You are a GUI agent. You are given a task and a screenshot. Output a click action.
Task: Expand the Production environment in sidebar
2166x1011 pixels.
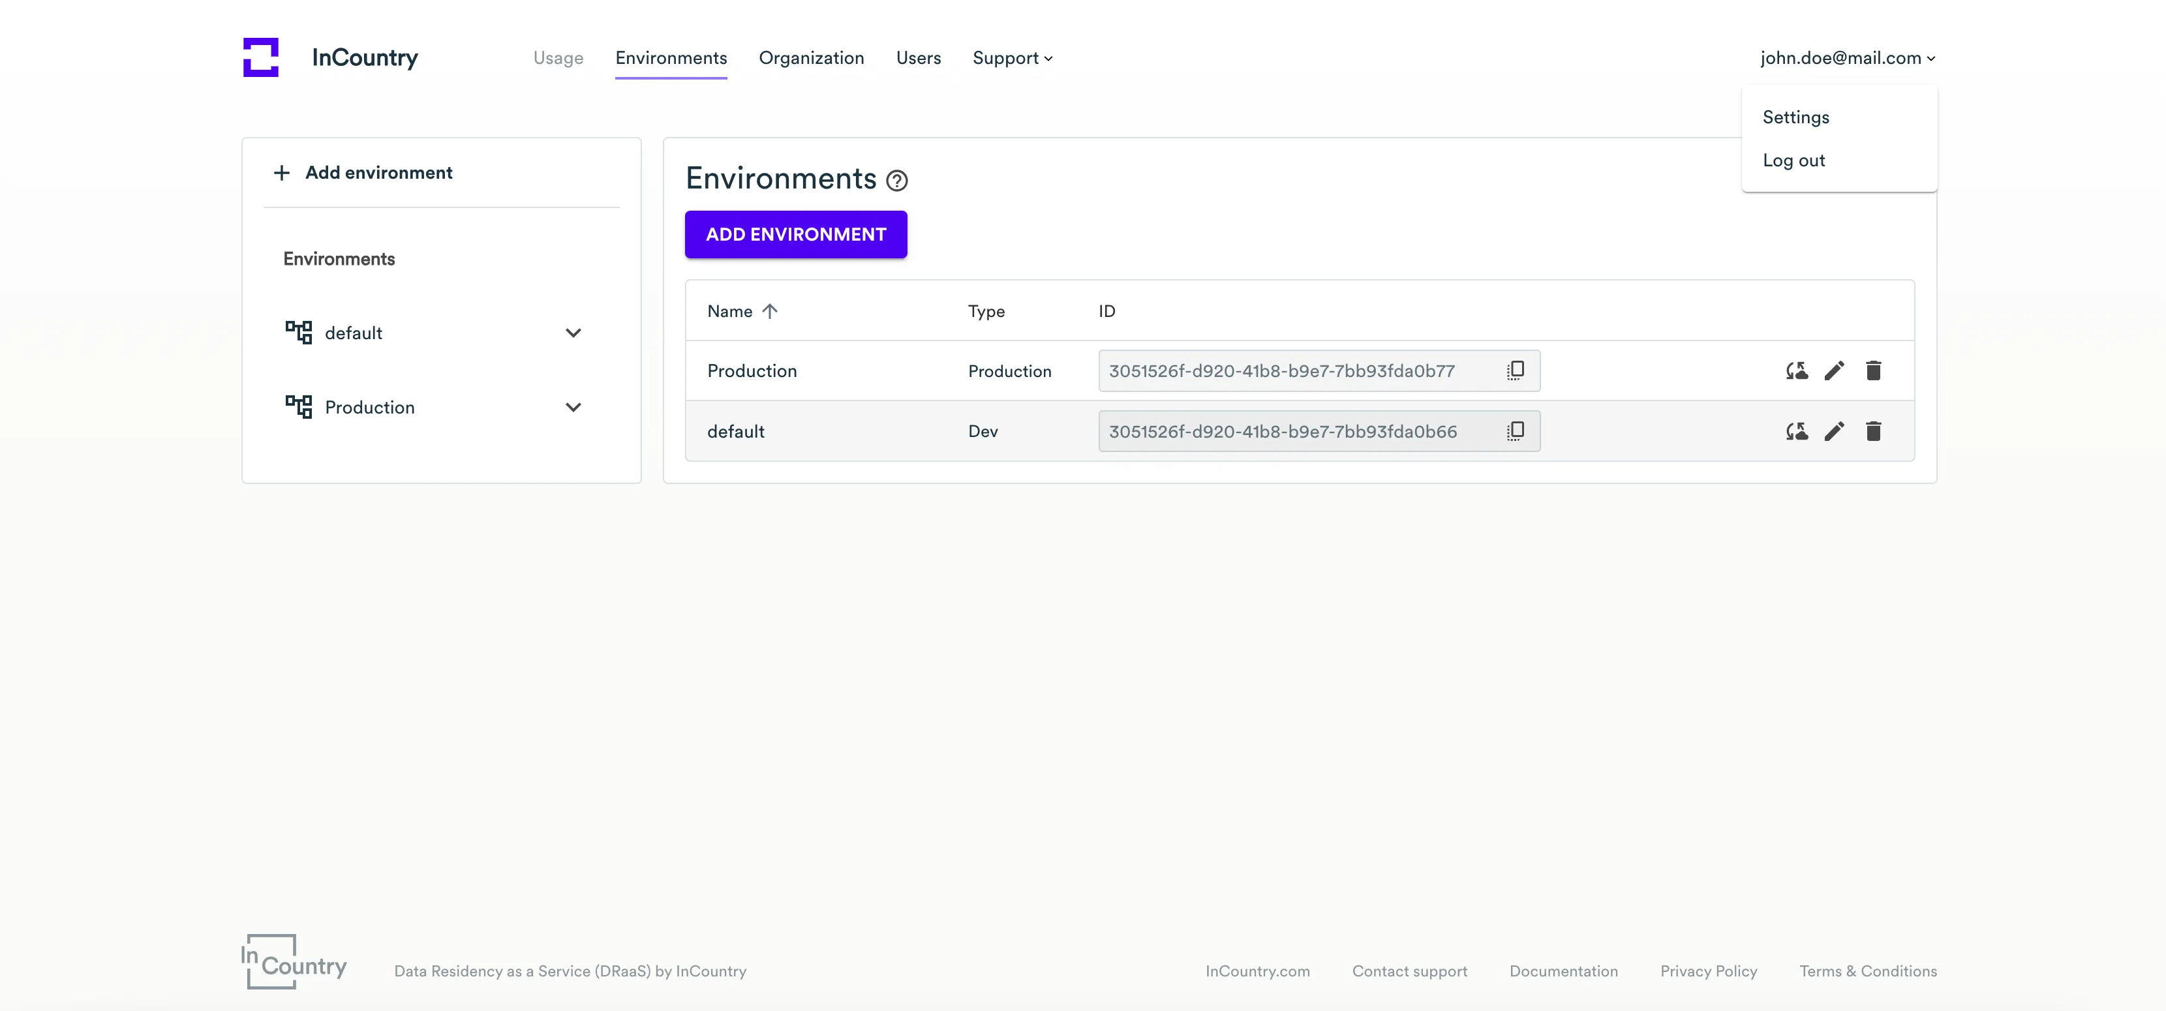pyautogui.click(x=573, y=408)
